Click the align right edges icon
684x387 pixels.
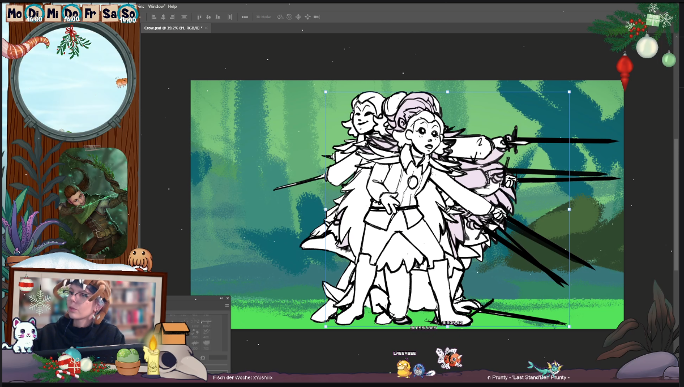172,17
